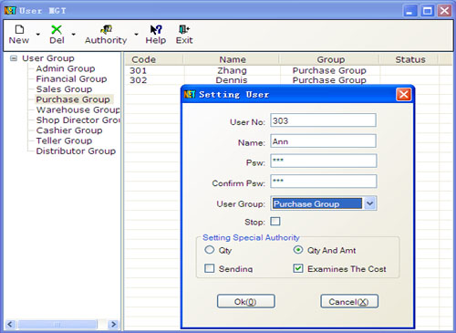
Task: Click the Name column header
Action: click(232, 59)
